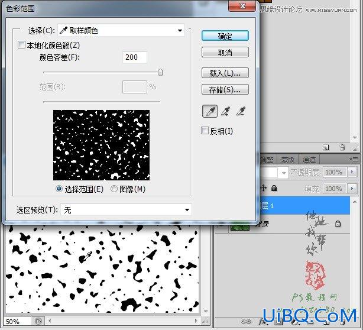The width and height of the screenshot is (363, 330).
Task: Switch to the Adjustments (调整) tab
Action: pos(267,160)
